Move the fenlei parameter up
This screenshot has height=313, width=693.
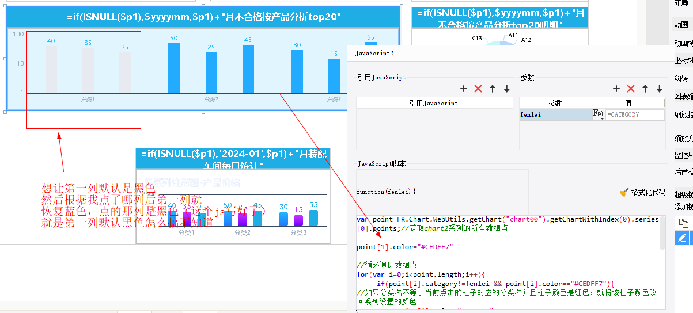click(x=645, y=89)
